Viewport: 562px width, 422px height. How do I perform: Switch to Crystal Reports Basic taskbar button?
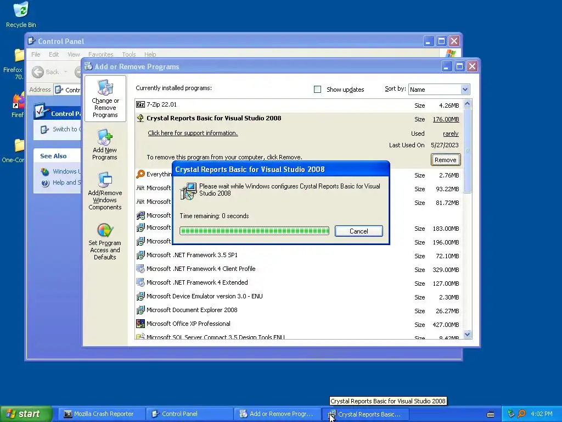coord(365,414)
